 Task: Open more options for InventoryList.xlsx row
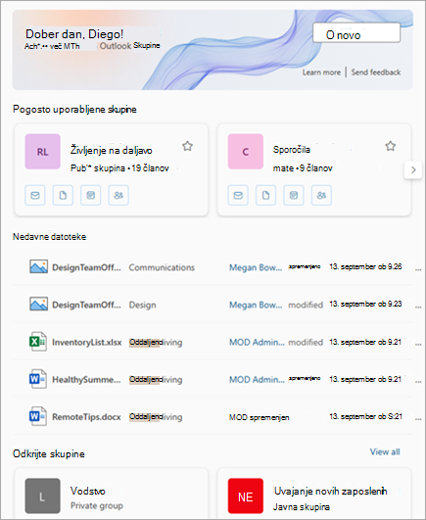tap(418, 345)
